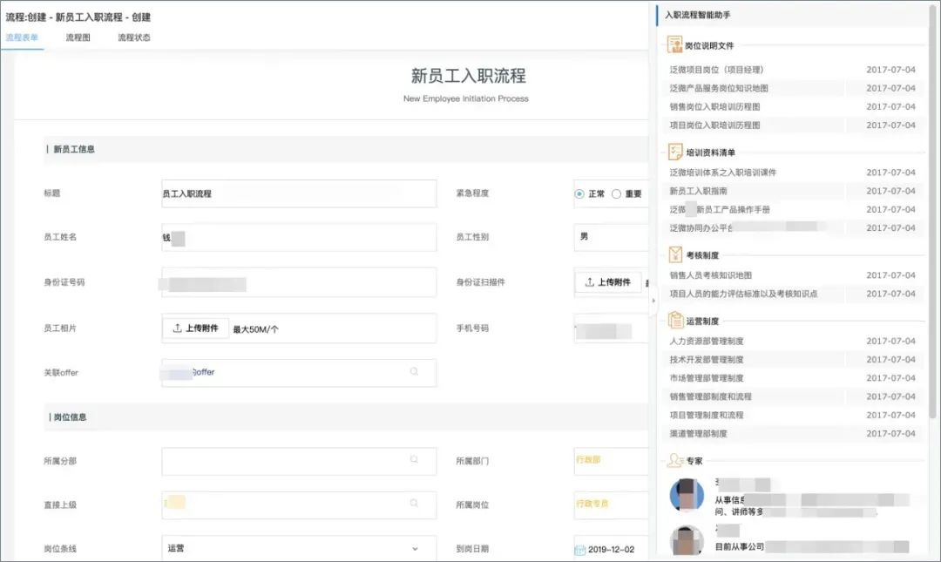Switch to the 流程图 tab

click(x=78, y=37)
